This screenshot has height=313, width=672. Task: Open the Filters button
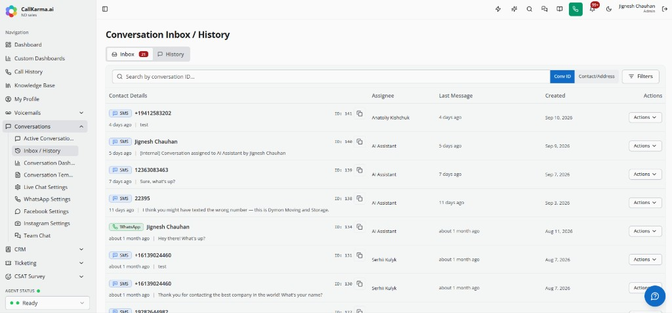(x=640, y=76)
